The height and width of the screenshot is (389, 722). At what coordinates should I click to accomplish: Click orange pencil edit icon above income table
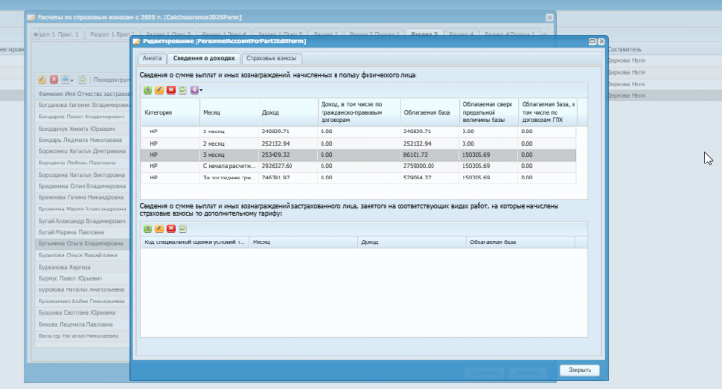point(159,90)
